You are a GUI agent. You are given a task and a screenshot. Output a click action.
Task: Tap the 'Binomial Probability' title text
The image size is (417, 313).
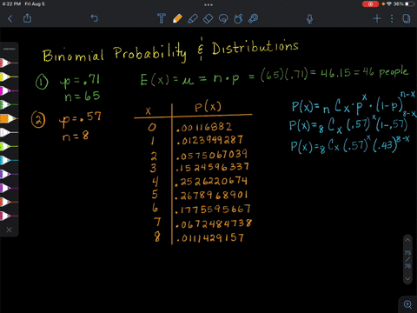(115, 54)
